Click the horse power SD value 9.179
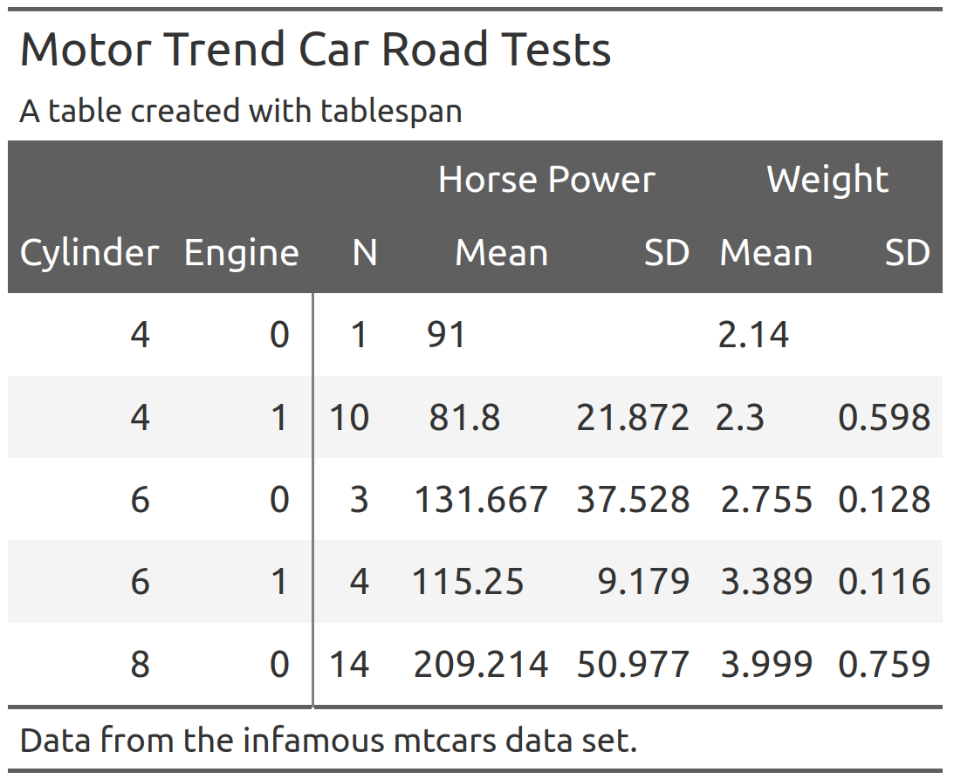 pos(643,582)
